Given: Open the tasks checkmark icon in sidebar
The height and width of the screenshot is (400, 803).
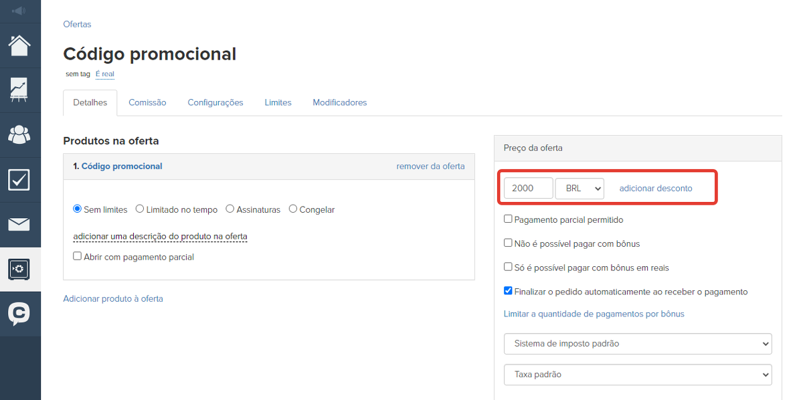Looking at the screenshot, I should click(x=19, y=179).
